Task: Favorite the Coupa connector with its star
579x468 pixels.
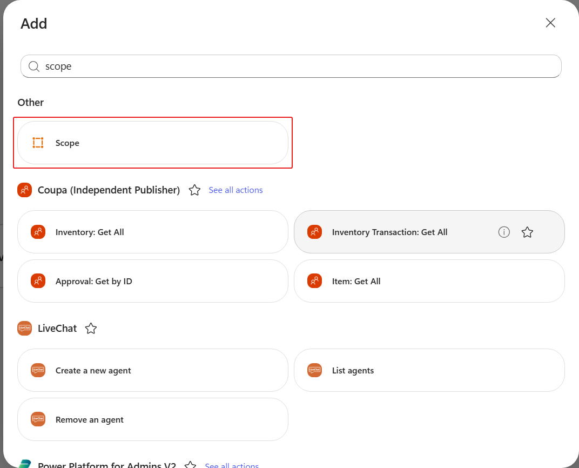Action: [x=194, y=190]
